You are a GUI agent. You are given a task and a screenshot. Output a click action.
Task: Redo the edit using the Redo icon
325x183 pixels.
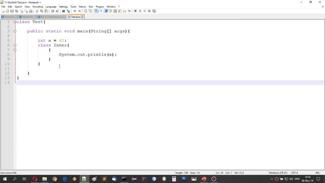click(x=57, y=11)
